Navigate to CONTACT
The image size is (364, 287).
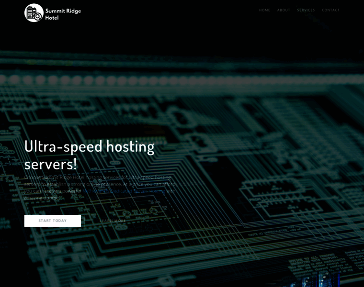tap(330, 10)
